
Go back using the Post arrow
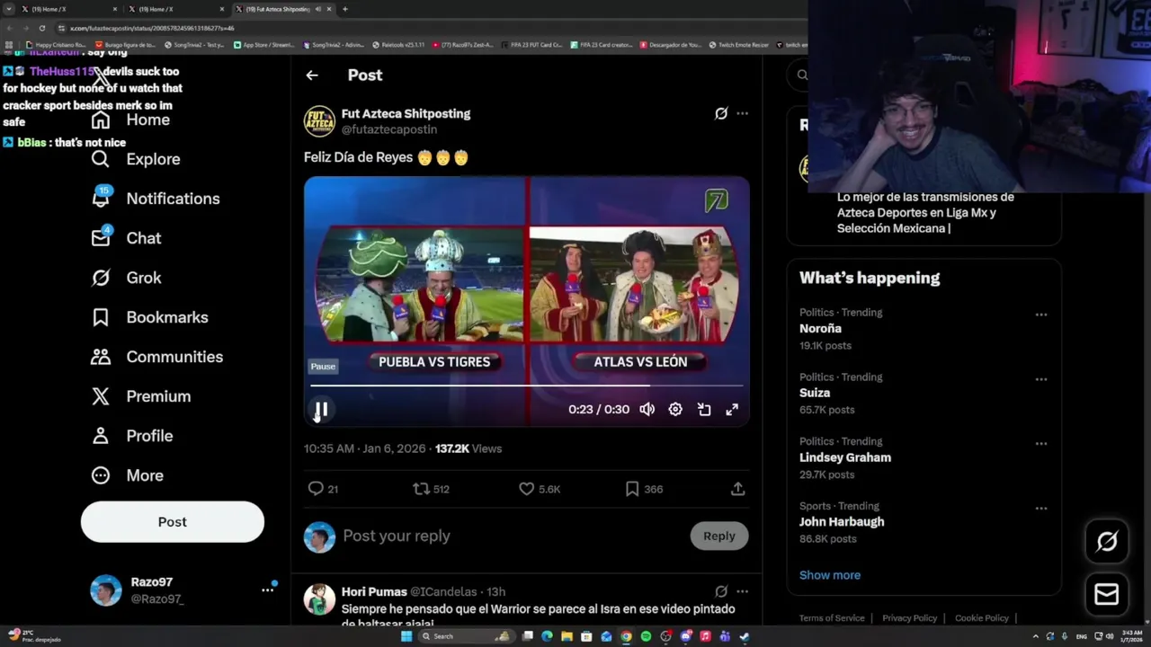click(x=312, y=75)
